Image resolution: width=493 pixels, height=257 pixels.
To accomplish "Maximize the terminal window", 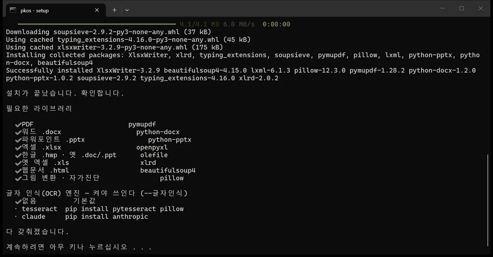I will (461, 8).
